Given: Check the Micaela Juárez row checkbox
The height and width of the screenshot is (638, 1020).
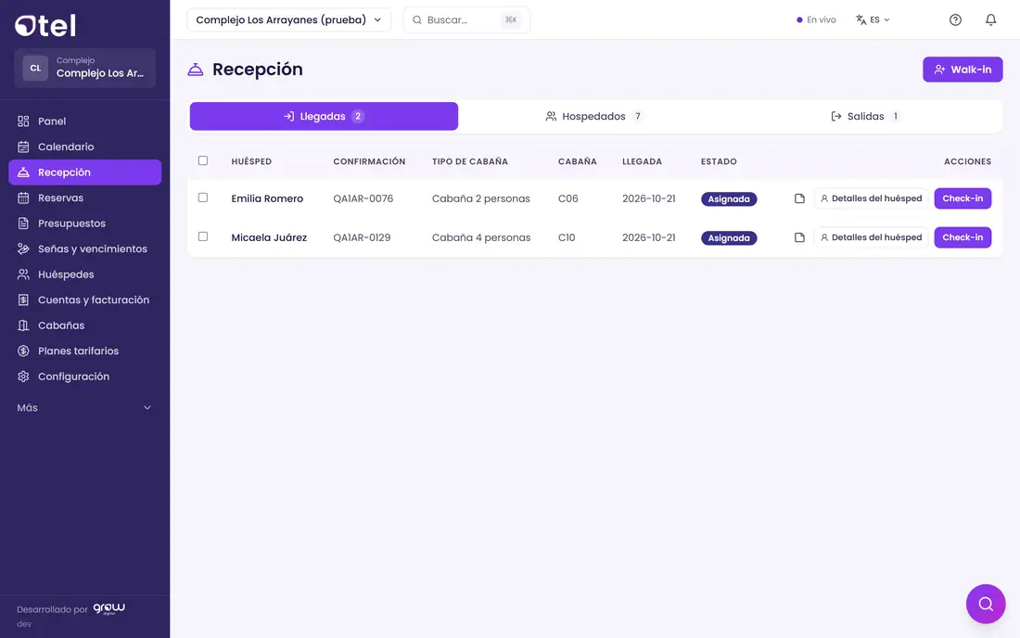Looking at the screenshot, I should [x=203, y=236].
